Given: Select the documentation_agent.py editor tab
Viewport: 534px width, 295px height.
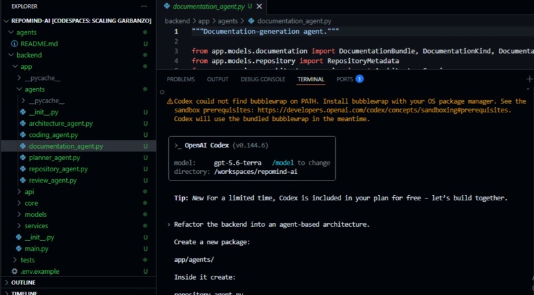Looking at the screenshot, I should 209,6.
